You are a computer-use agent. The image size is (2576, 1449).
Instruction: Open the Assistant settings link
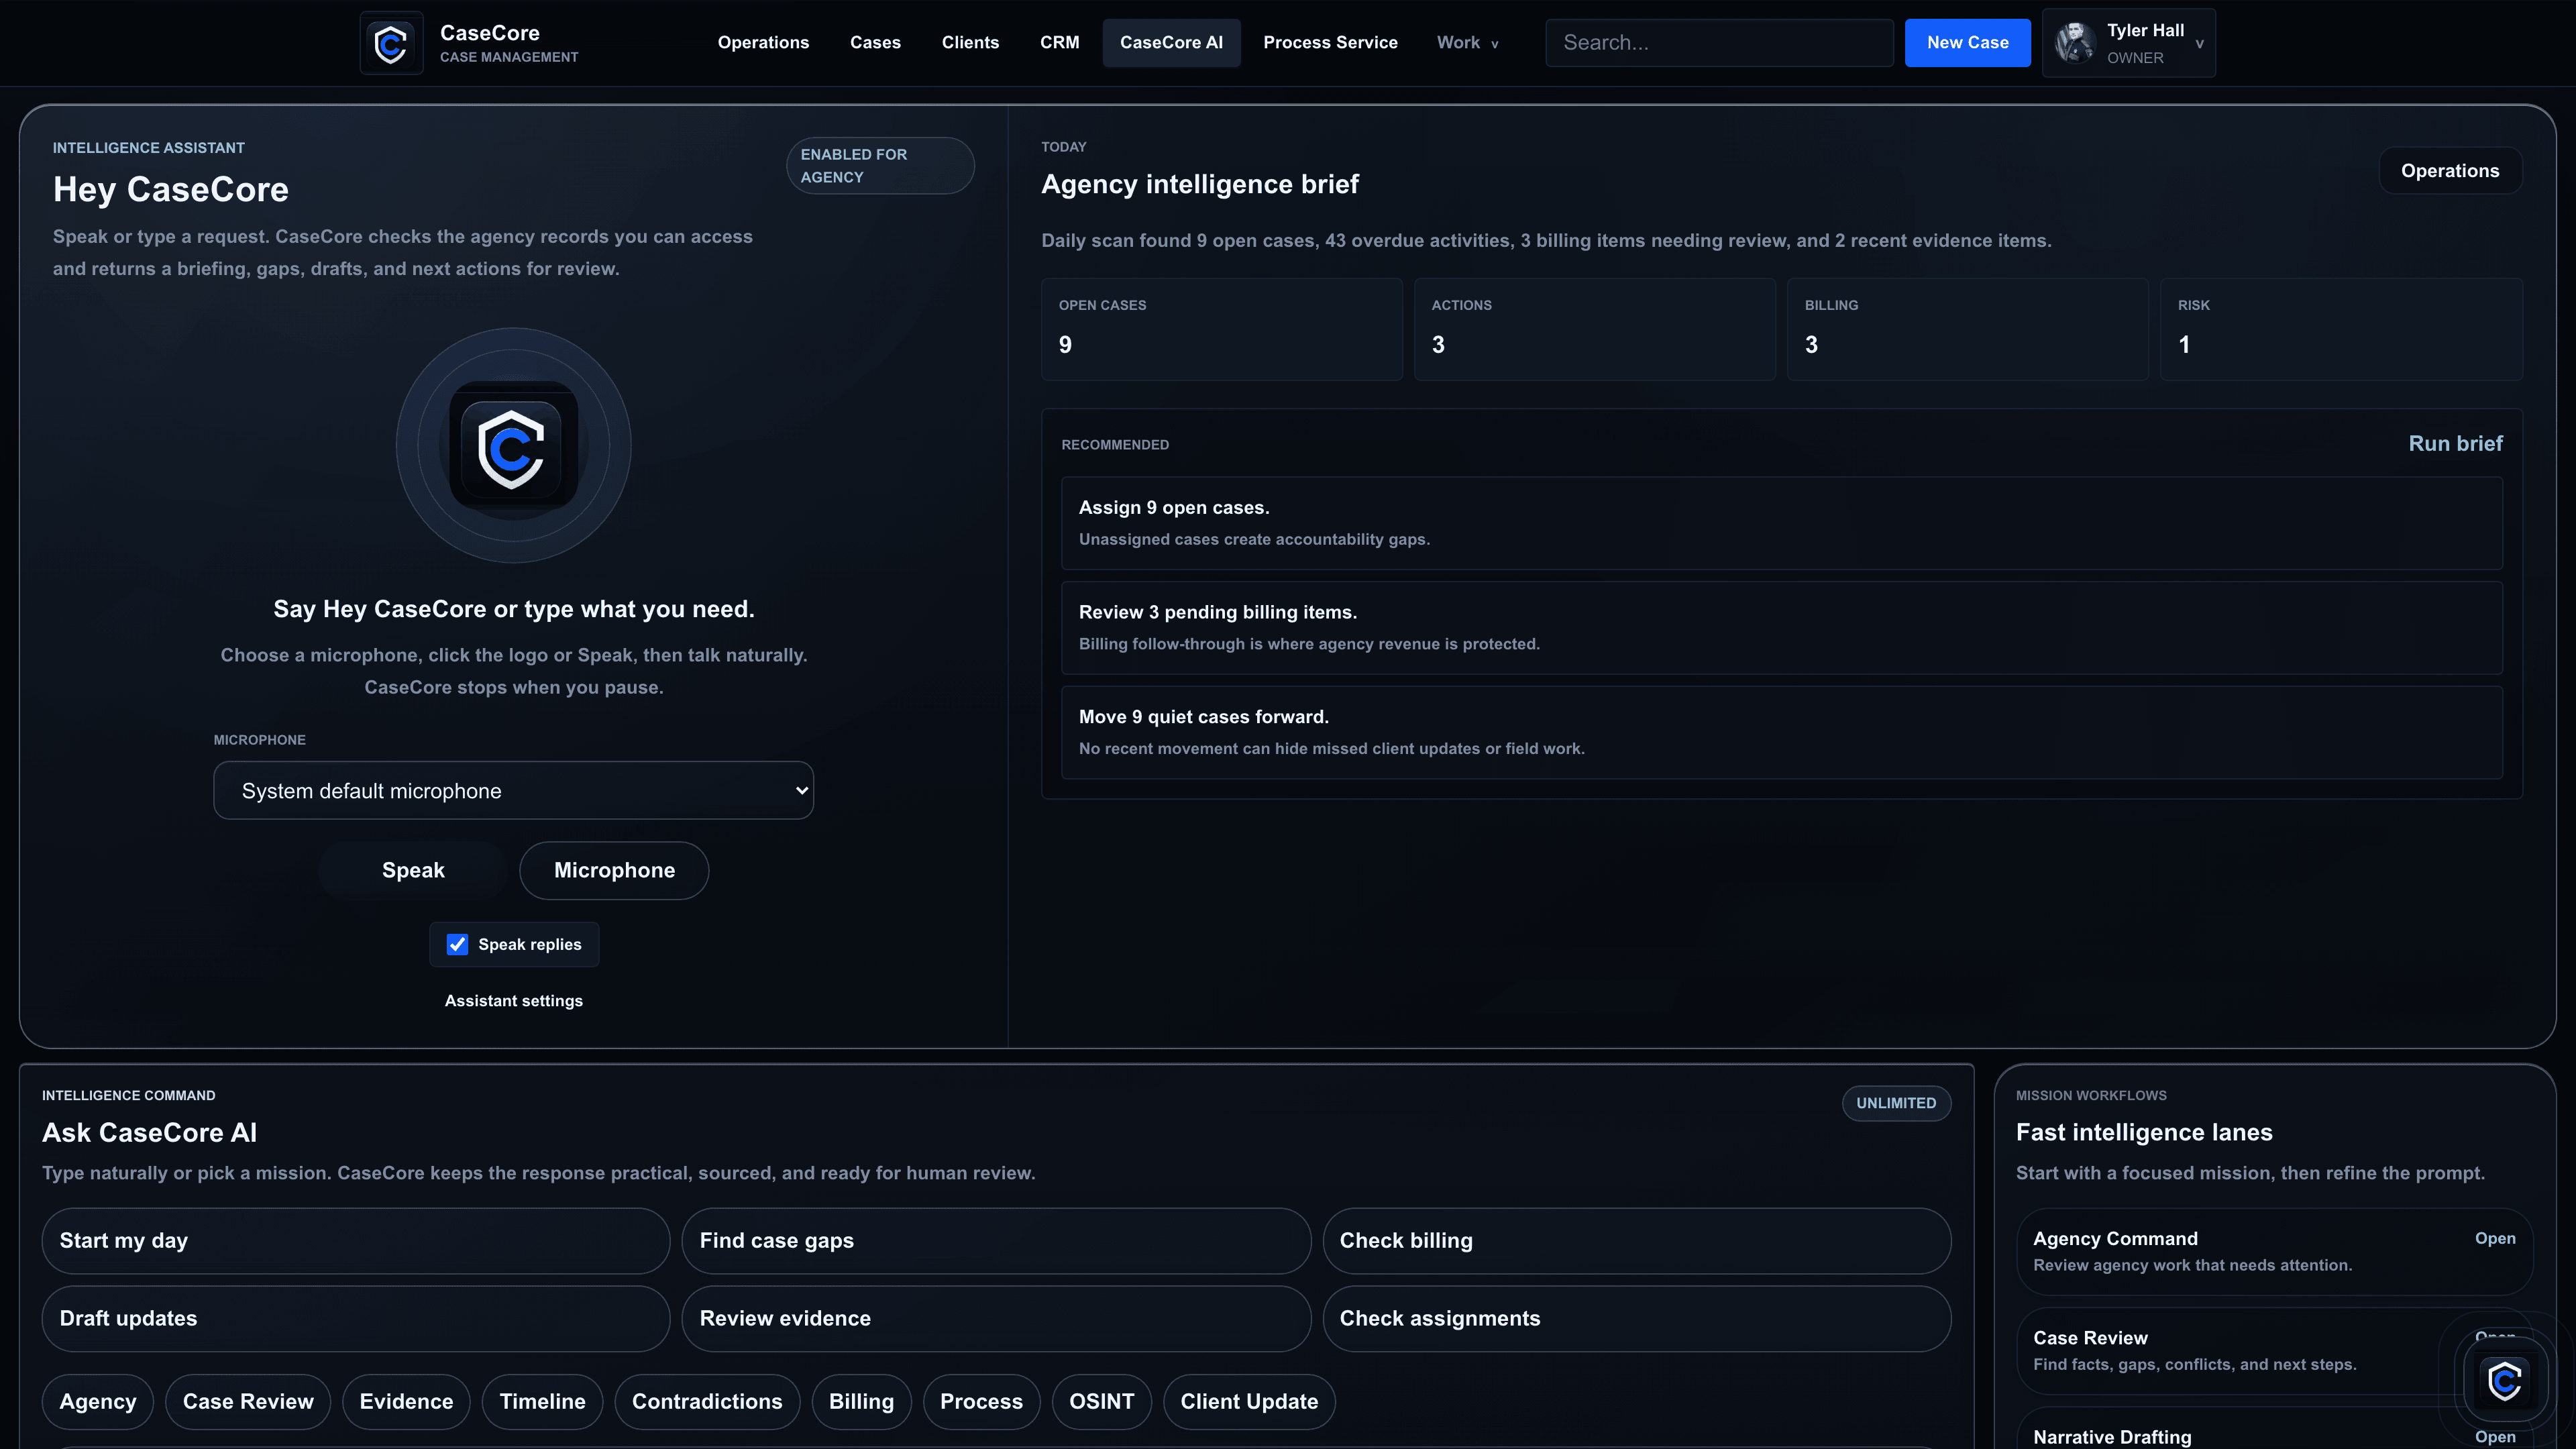[x=513, y=1000]
